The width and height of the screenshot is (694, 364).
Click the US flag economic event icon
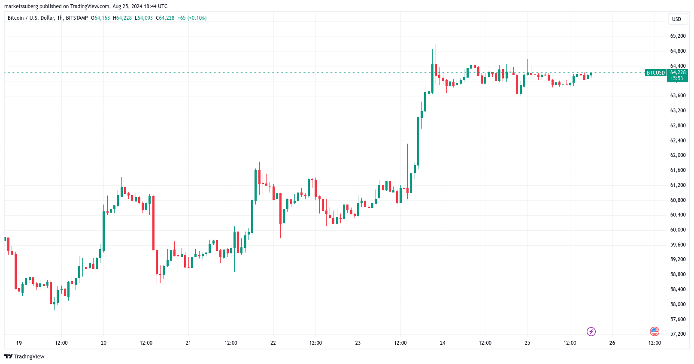[x=655, y=331]
